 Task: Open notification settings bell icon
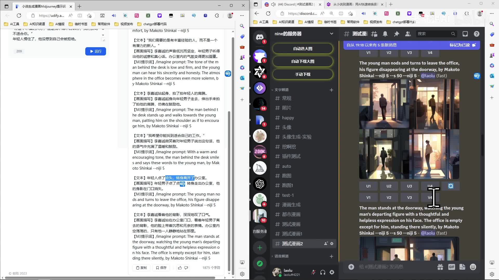(385, 34)
